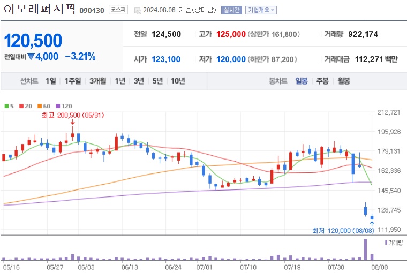Click the 거래대금 value 112,271 백만
This screenshot has height=273, width=407.
pyautogui.click(x=376, y=59)
